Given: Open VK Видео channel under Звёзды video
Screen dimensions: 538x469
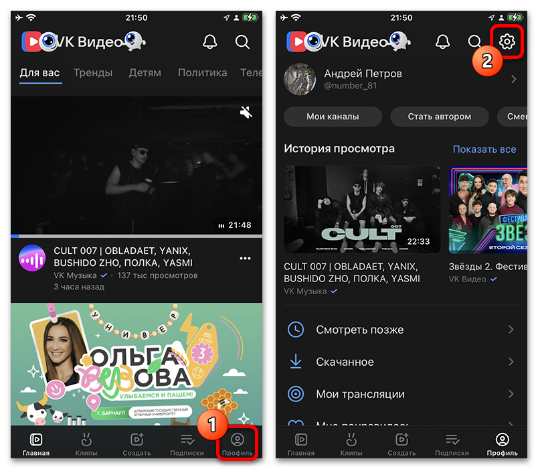Looking at the screenshot, I should 473,279.
